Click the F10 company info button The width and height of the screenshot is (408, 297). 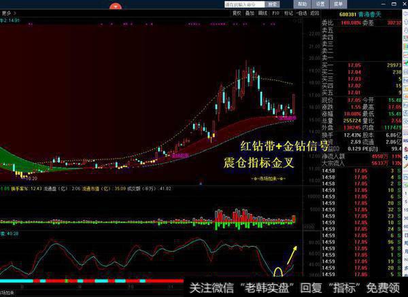pyautogui.click(x=275, y=12)
